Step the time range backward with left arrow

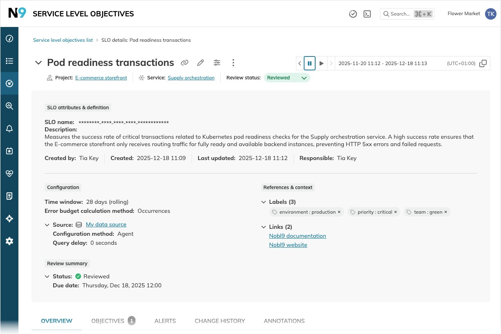pyautogui.click(x=300, y=63)
